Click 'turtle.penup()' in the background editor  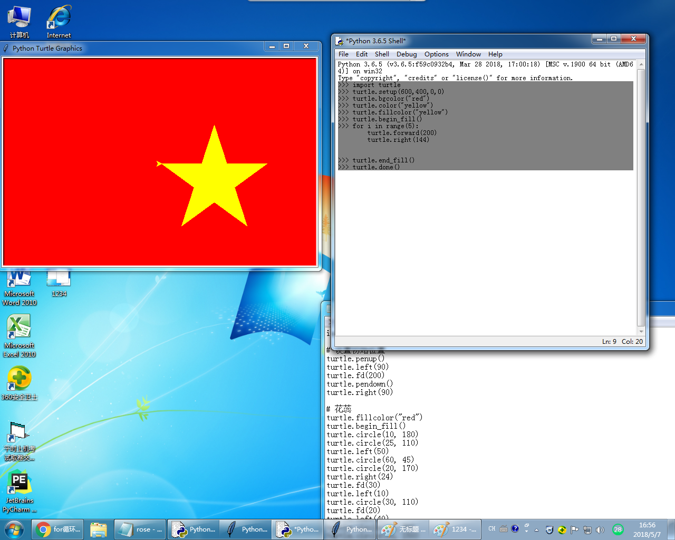pyautogui.click(x=355, y=359)
